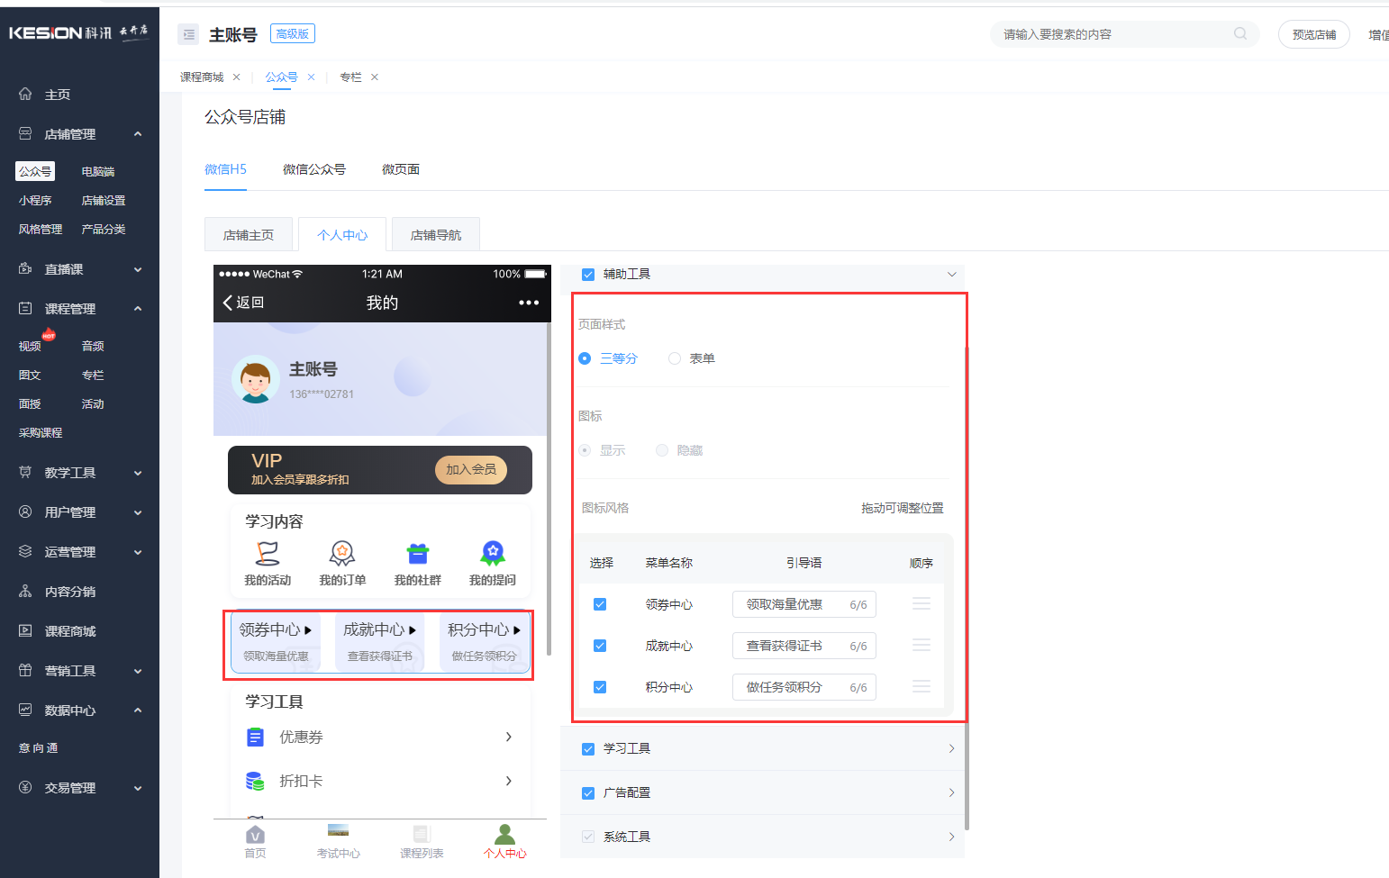This screenshot has height=878, width=1389.
Task: Open the 店铺导航 tab
Action: pyautogui.click(x=435, y=233)
